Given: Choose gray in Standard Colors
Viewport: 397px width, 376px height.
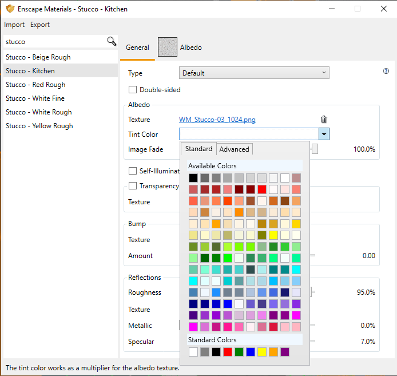Looking at the screenshot, I should pyautogui.click(x=205, y=352).
